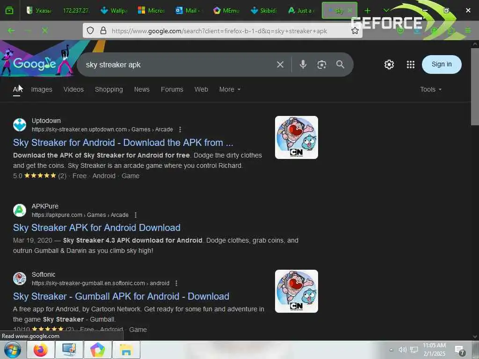View site security via the padlock icon

tap(103, 30)
